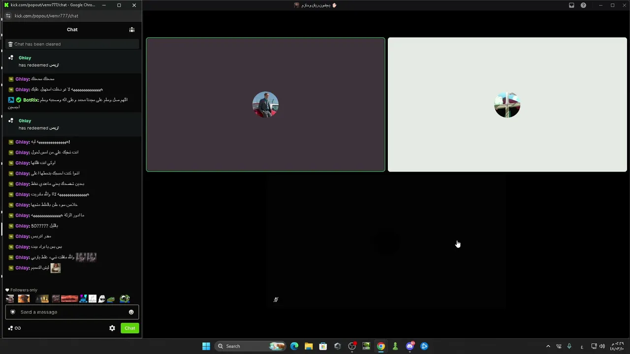Focus the Send a message field

tap(72, 312)
